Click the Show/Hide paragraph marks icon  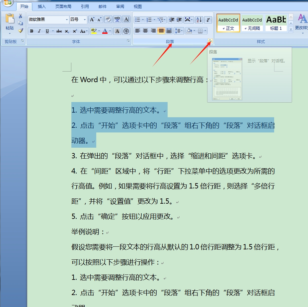click(x=208, y=20)
